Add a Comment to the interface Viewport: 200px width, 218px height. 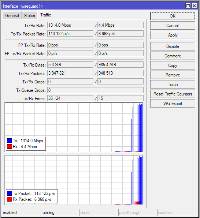(173, 56)
